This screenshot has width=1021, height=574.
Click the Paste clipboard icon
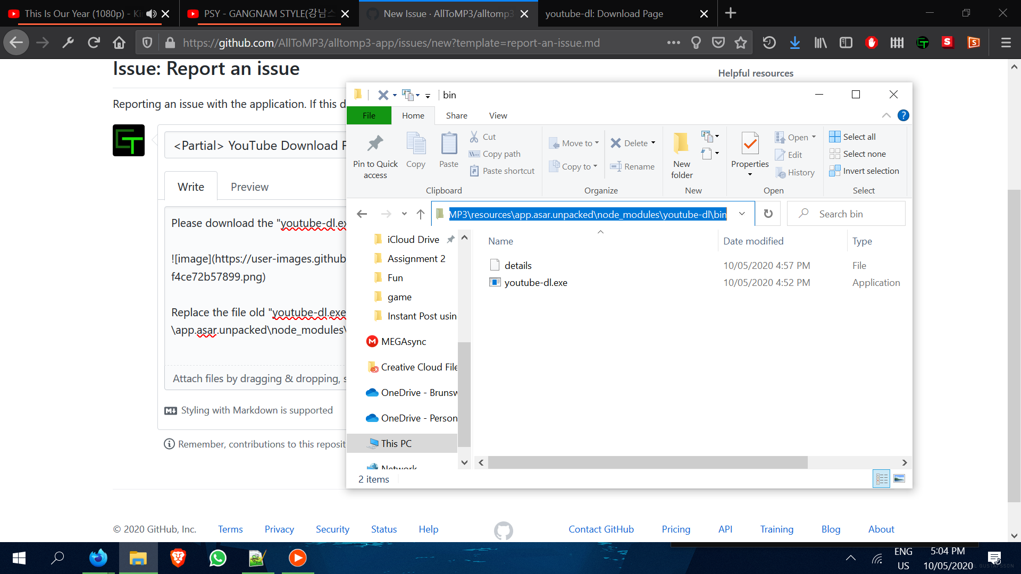448,144
